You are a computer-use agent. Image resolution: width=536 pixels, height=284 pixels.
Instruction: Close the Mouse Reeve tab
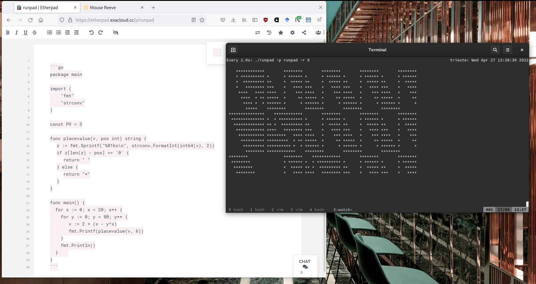[142, 8]
